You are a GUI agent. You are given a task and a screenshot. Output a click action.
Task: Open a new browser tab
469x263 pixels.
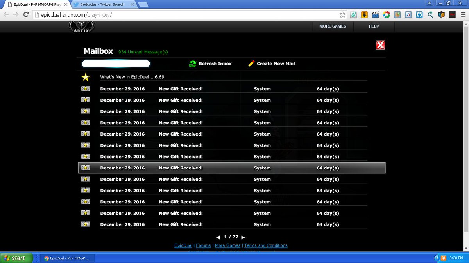pos(143,5)
